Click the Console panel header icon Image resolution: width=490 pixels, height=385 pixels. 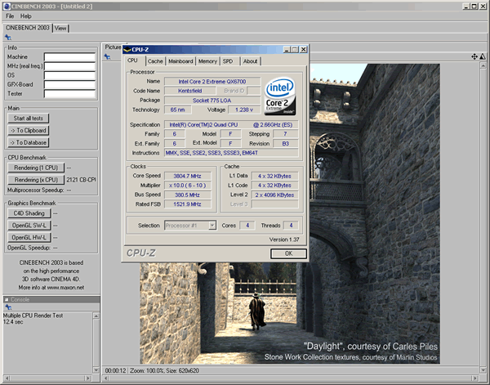[x=7, y=300]
